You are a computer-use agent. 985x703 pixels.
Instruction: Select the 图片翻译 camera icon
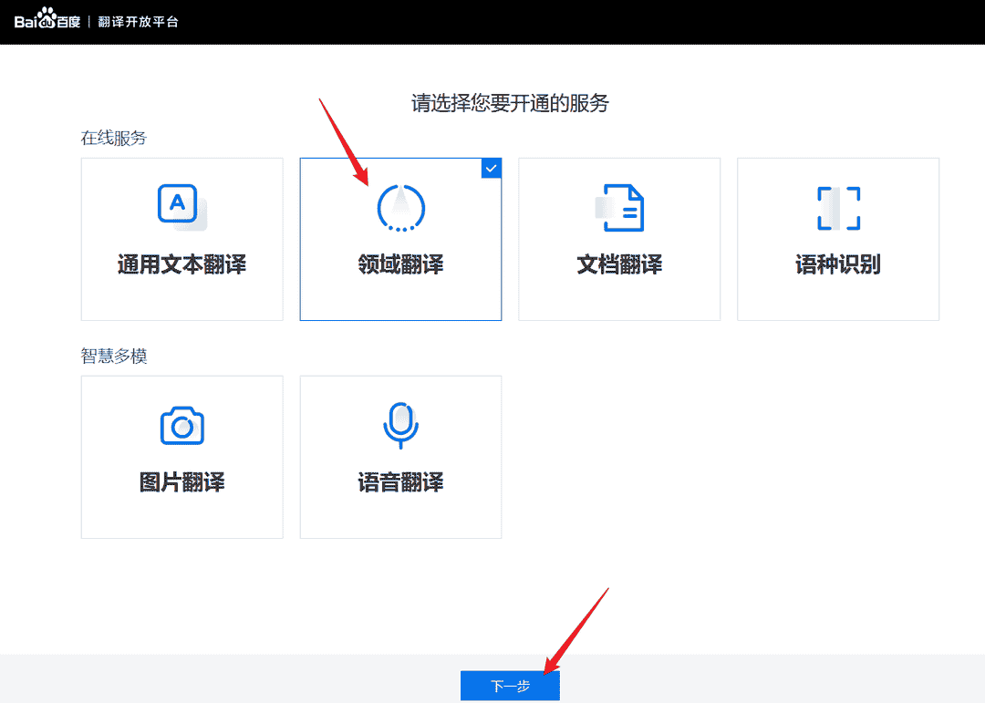tap(181, 424)
